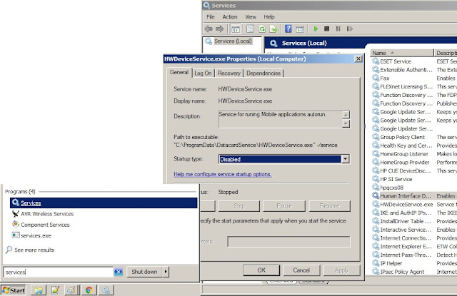
Task: Click the Apply button
Action: [x=341, y=270]
